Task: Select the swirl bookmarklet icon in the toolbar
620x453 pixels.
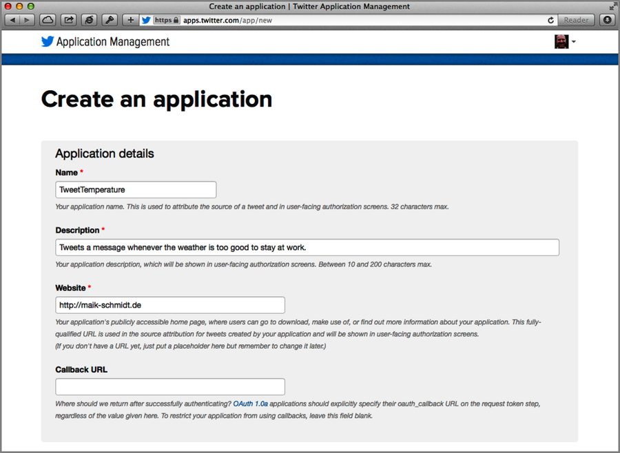Action: (89, 20)
